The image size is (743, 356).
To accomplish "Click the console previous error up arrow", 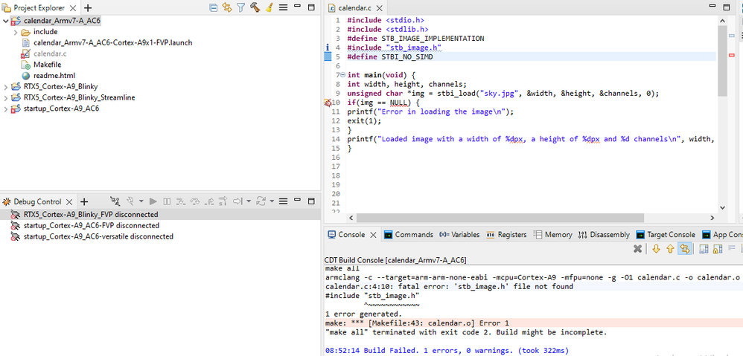I will point(670,249).
